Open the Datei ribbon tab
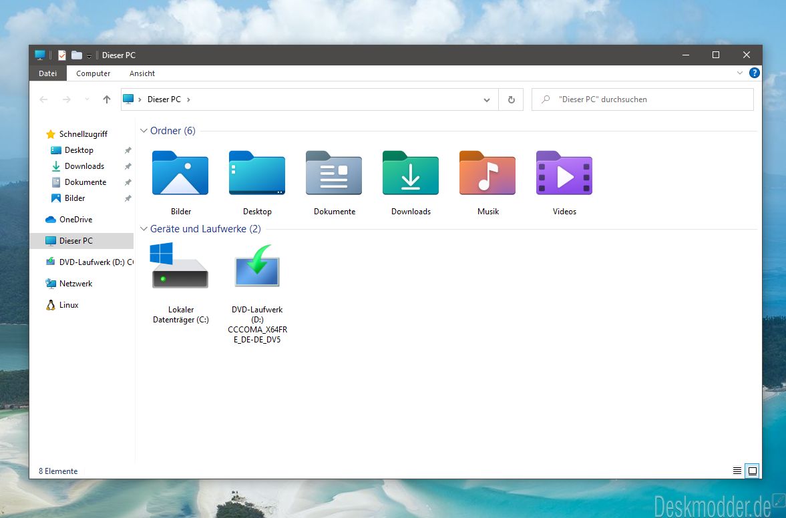The image size is (786, 518). (47, 73)
